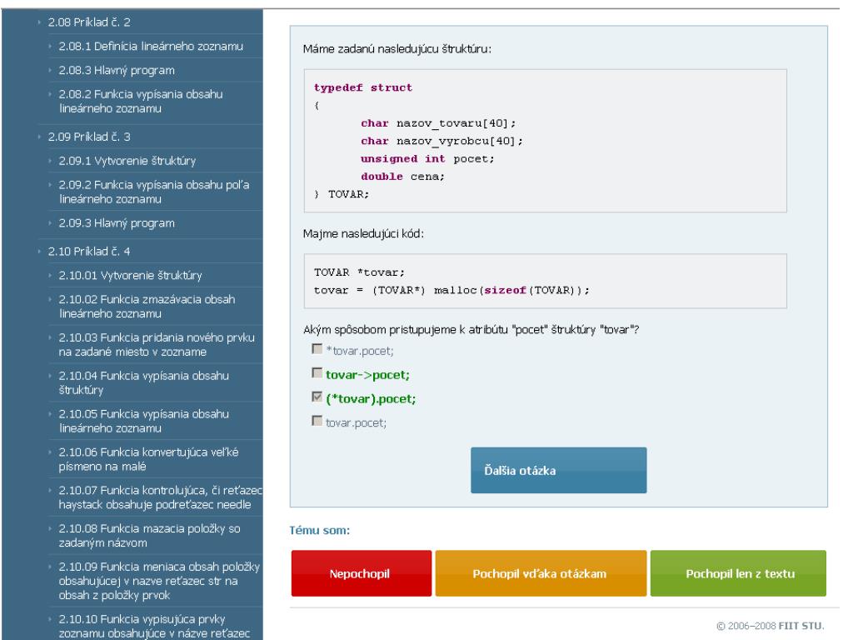Open chapter 2.09 Príklad č. 3
This screenshot has width=853, height=640.
(x=89, y=137)
